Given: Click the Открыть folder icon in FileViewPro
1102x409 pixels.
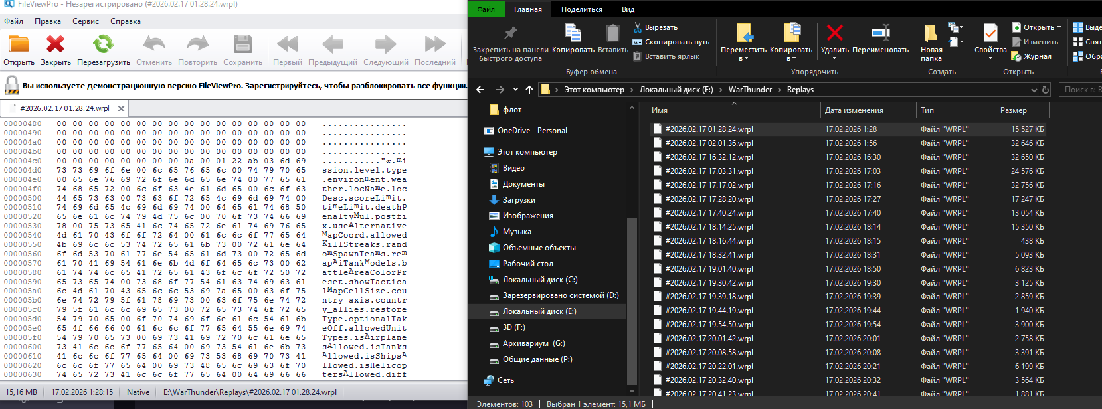Looking at the screenshot, I should tap(19, 45).
